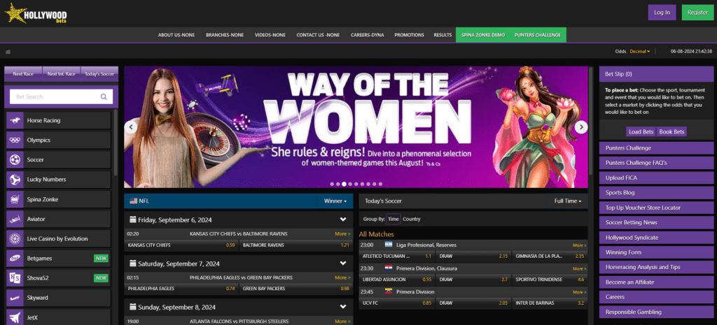
Task: Bet on Green Bay Packers at 0.98
Action: 296,289
